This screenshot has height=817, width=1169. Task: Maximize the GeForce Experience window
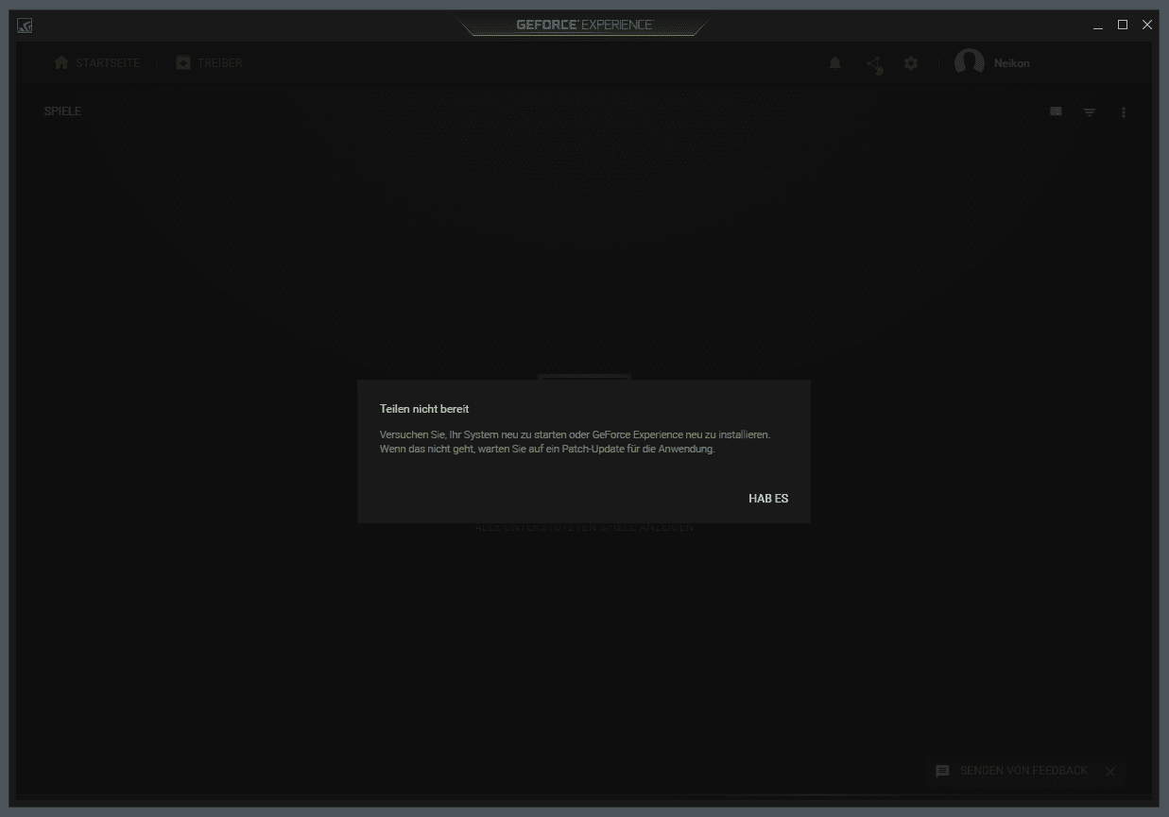[x=1123, y=26]
